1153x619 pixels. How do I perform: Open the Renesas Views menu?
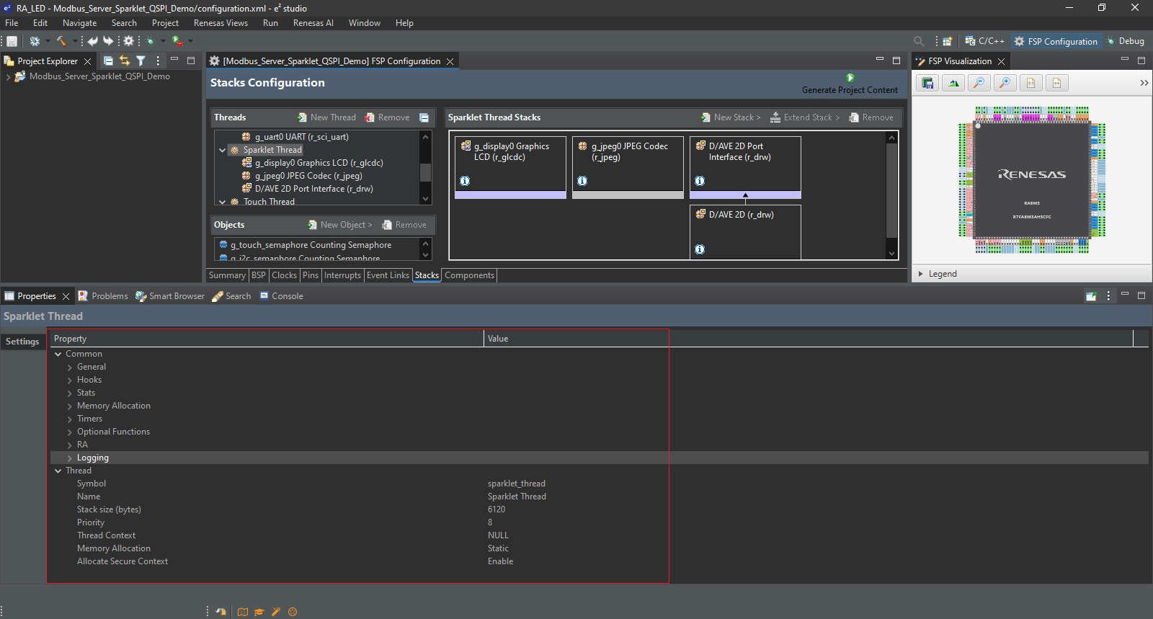[x=221, y=23]
